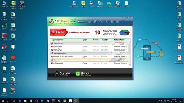Open Action Center notifications icon
Viewport: 184px width, 103px height.
180,101
